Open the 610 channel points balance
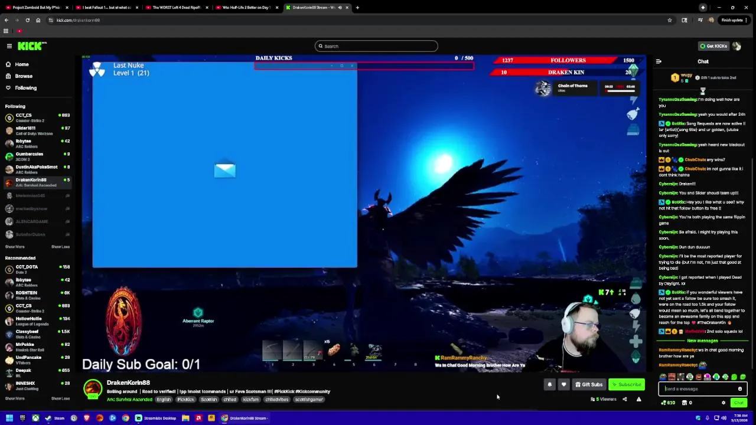 [x=668, y=403]
